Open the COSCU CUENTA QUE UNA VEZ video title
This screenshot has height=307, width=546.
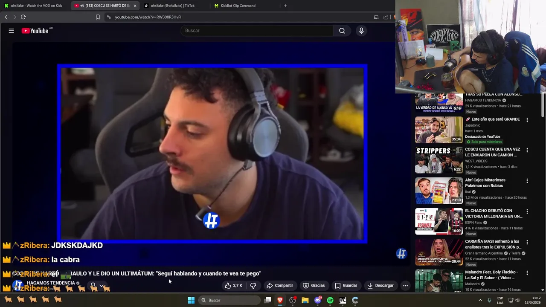(x=493, y=152)
